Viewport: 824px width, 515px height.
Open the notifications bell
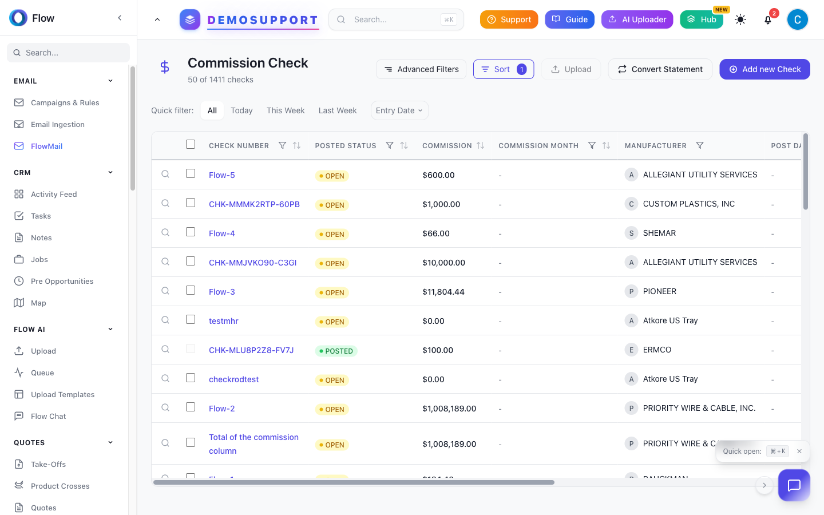click(767, 19)
